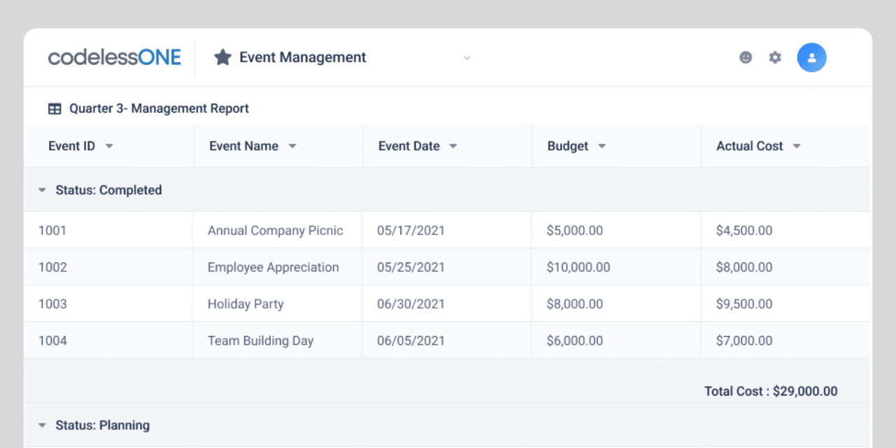This screenshot has width=896, height=448.
Task: Select the date 05/25/2021
Action: tap(411, 267)
